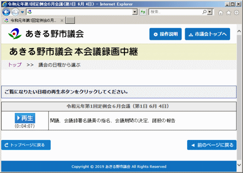The image size is (243, 173).
Task: Select the 令和元年第1回定例会6月 tab
Action: pyautogui.click(x=33, y=21)
